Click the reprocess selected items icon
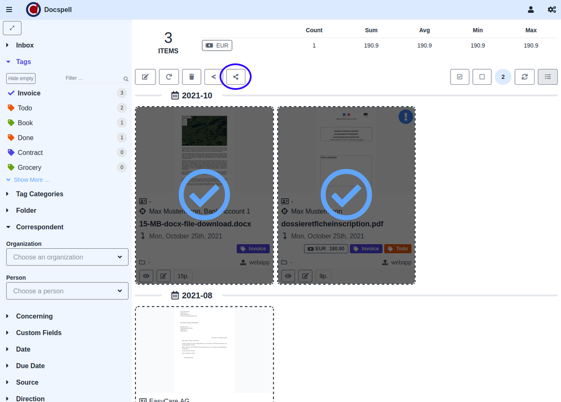Screen dimensions: 561x402 pos(168,77)
